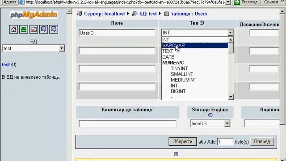Click the UserID field name input
Screen dimensions: 286x161
tap(117, 33)
